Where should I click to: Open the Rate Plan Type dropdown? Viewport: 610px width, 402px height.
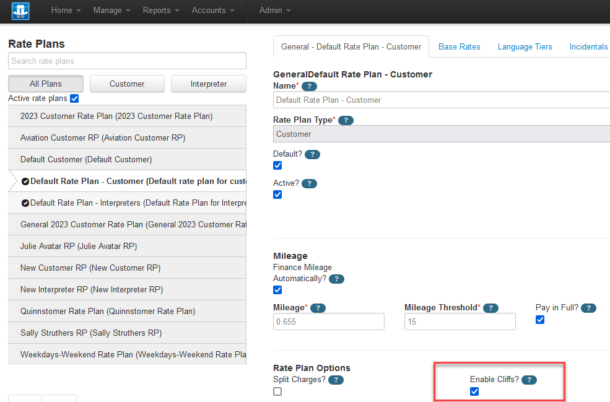[x=442, y=134]
